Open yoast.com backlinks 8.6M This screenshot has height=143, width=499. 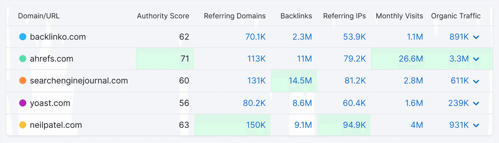302,103
